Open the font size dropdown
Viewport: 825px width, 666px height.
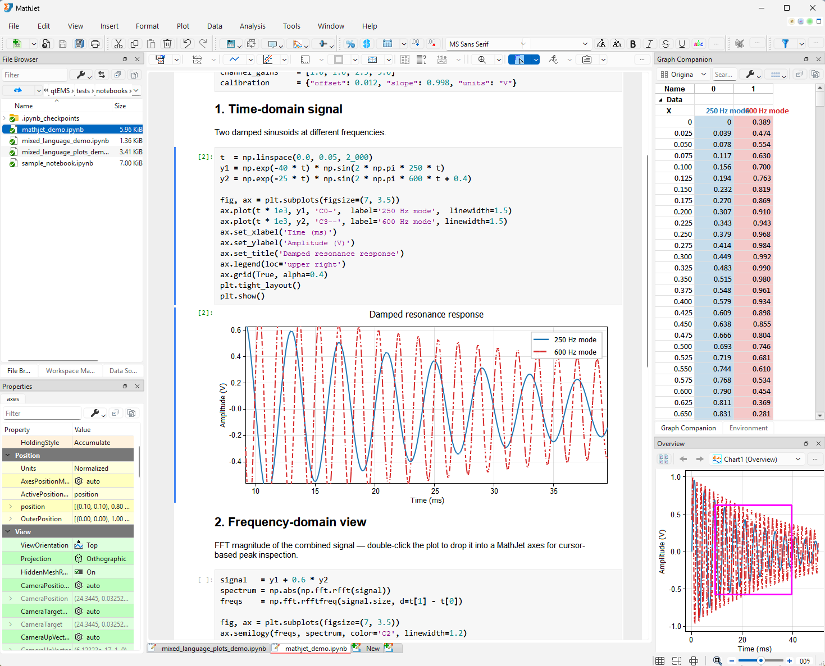pos(585,44)
